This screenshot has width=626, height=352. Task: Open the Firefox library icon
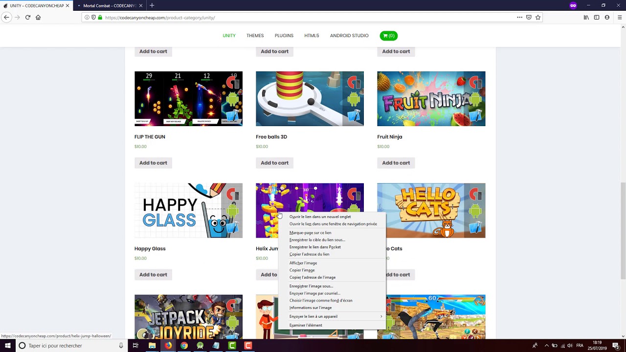click(x=586, y=17)
